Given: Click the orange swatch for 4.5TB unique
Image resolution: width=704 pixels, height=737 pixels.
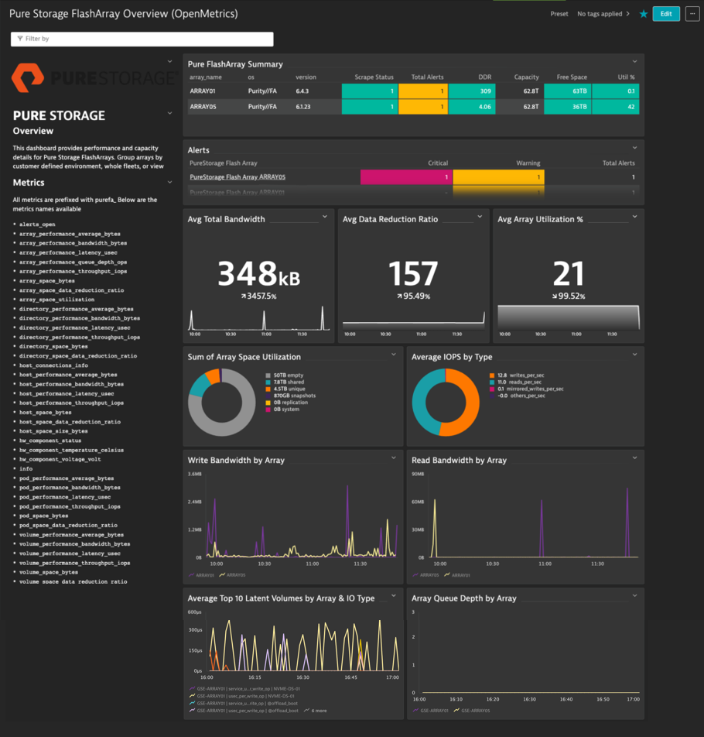Looking at the screenshot, I should click(x=268, y=389).
